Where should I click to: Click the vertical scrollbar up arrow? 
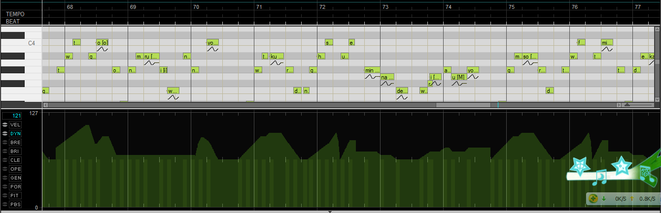pos(658,30)
